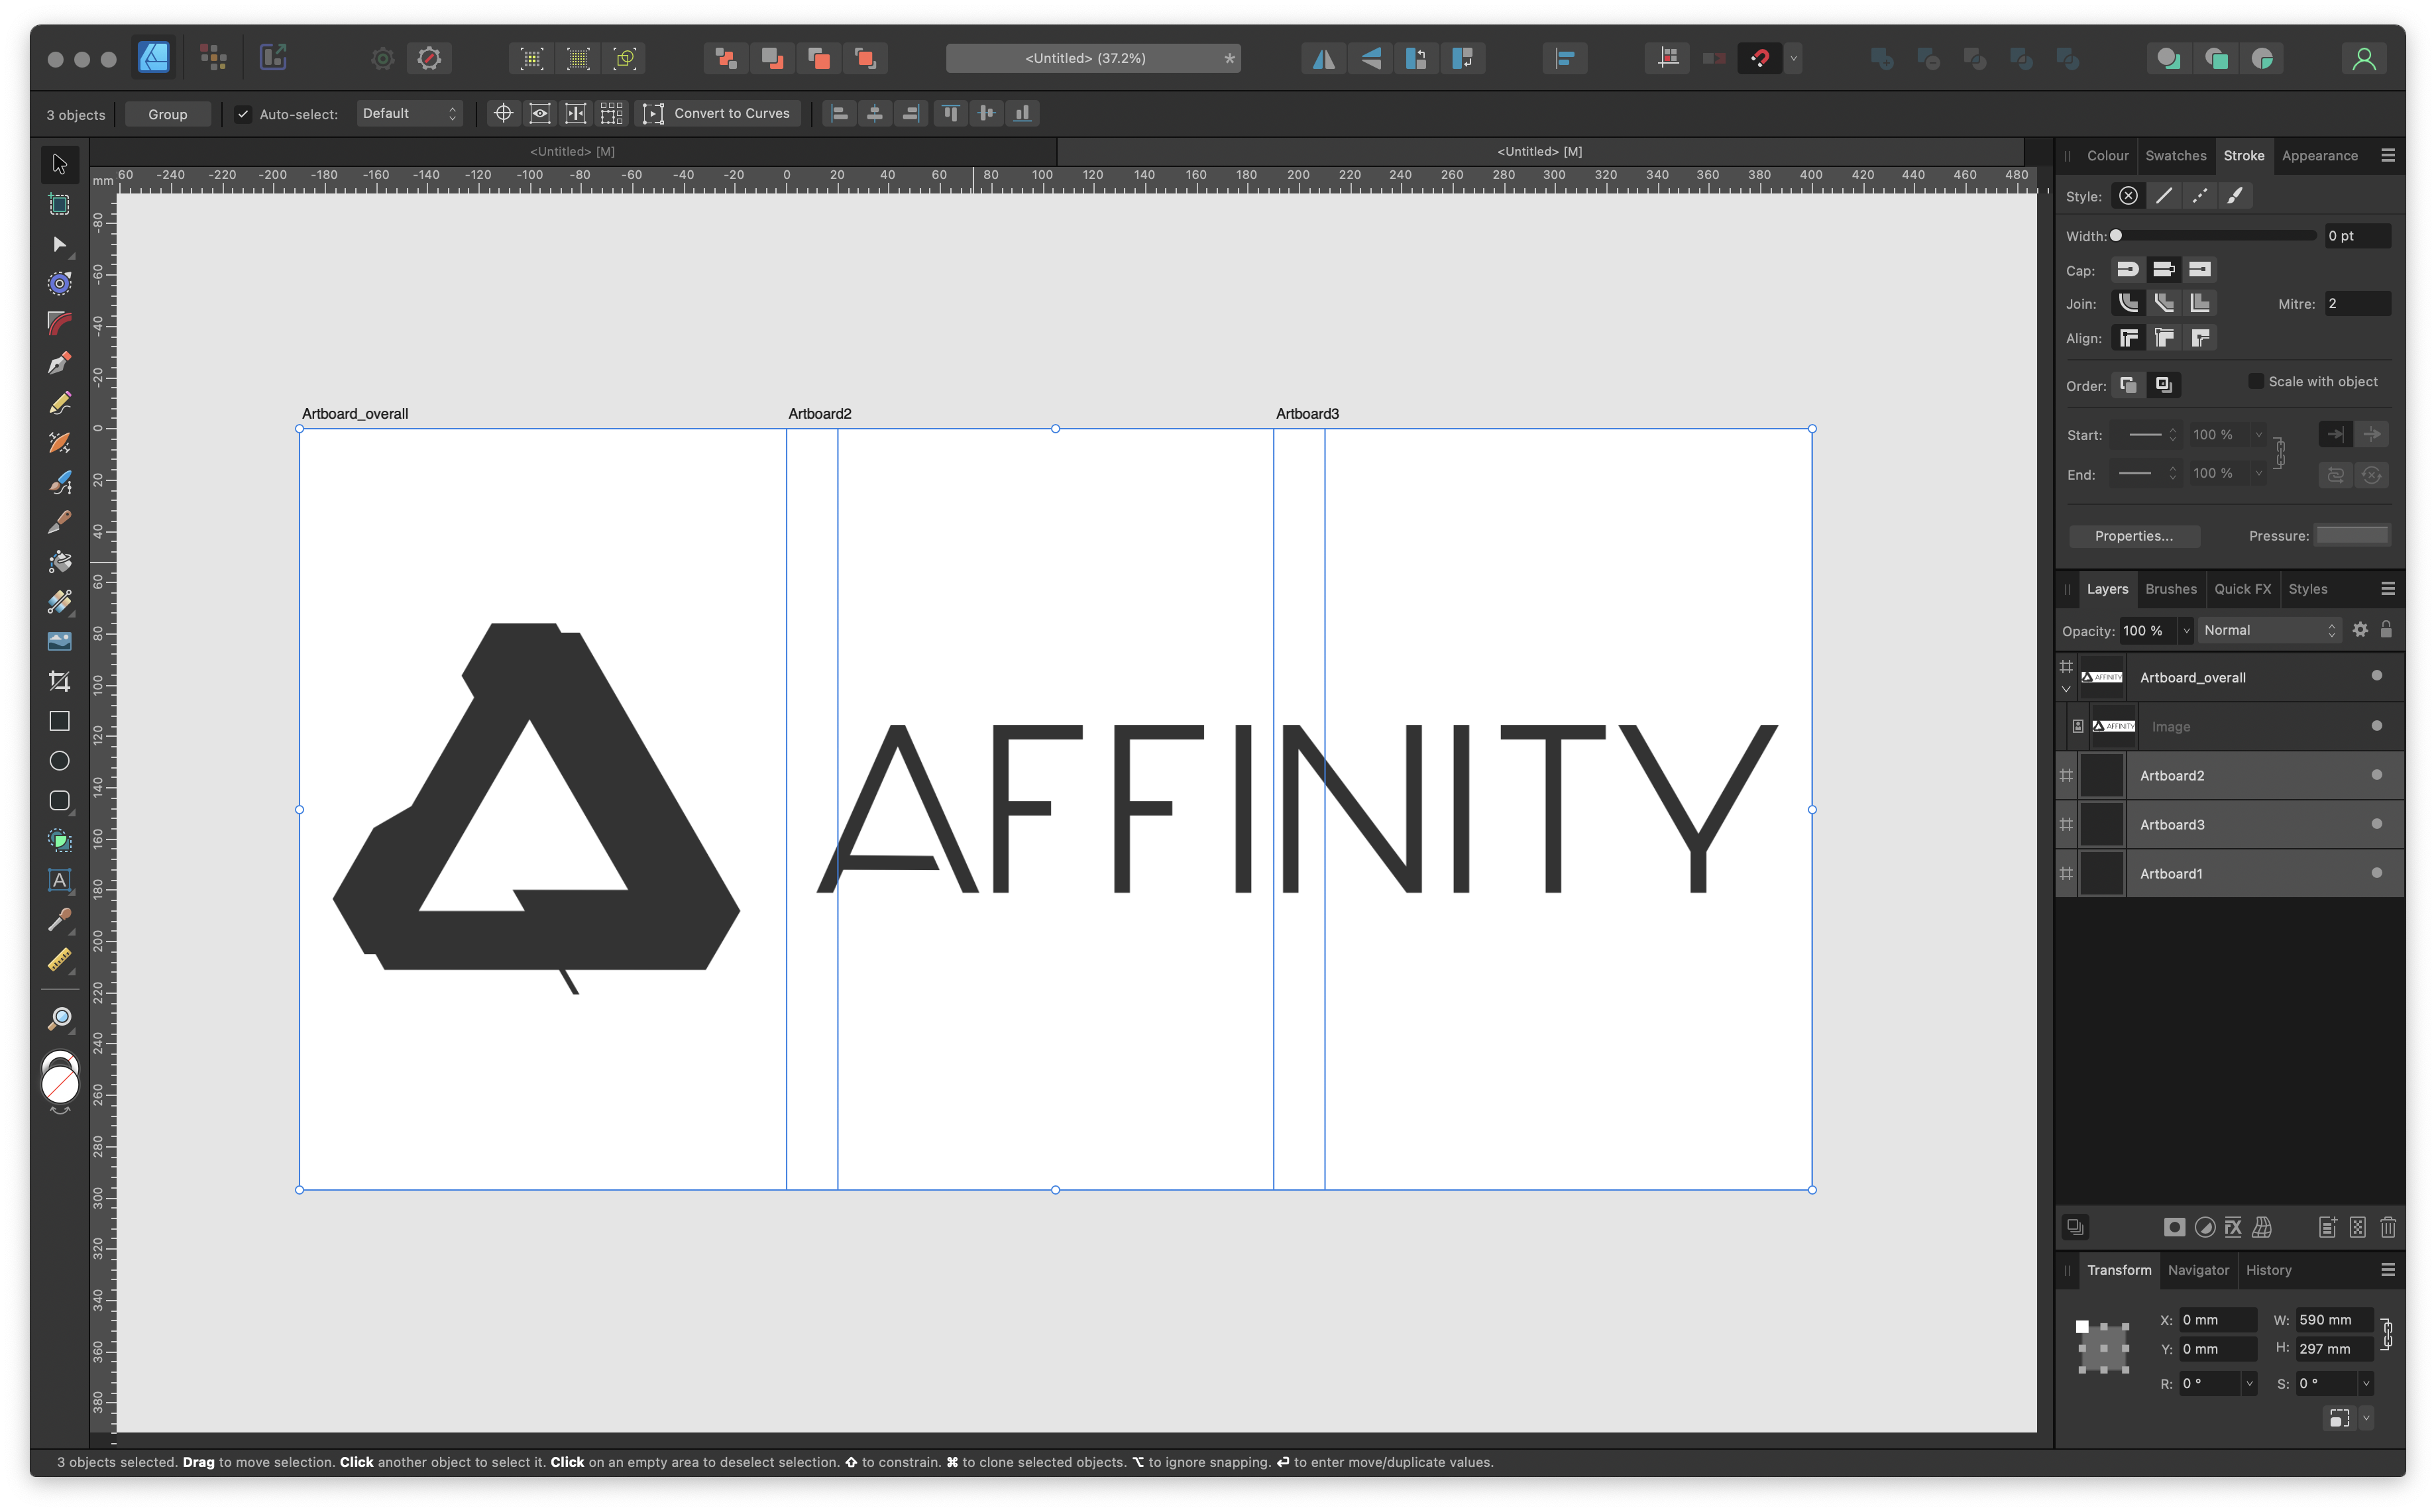
Task: Click the Group button
Action: pyautogui.click(x=168, y=114)
